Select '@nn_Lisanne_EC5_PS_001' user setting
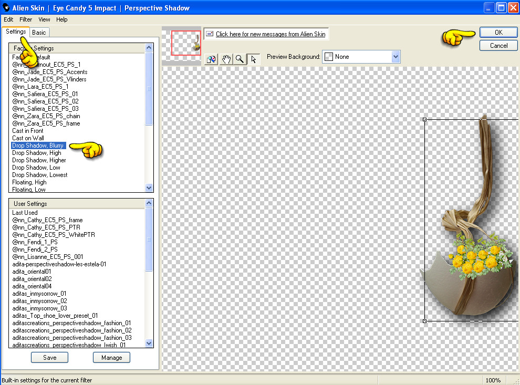 click(47, 257)
